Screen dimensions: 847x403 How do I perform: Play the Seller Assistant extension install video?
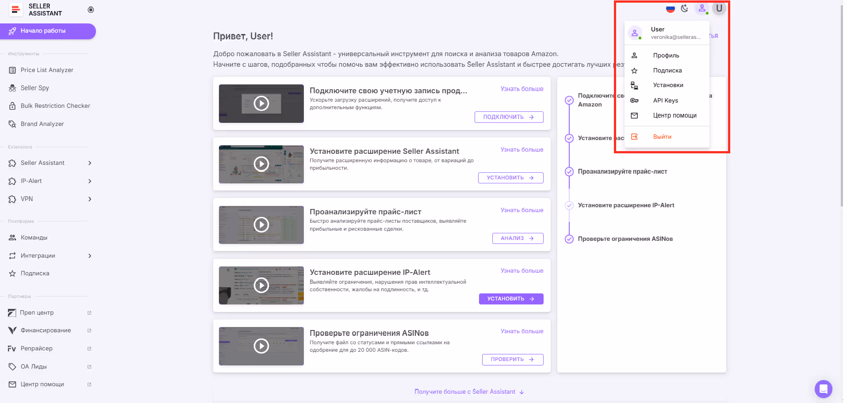[x=261, y=164]
